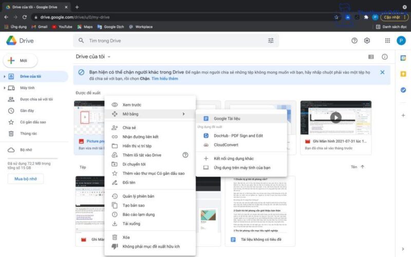Viewport: 411px width, 257px height.
Task: Open the Help question mark icon
Action: [354, 41]
